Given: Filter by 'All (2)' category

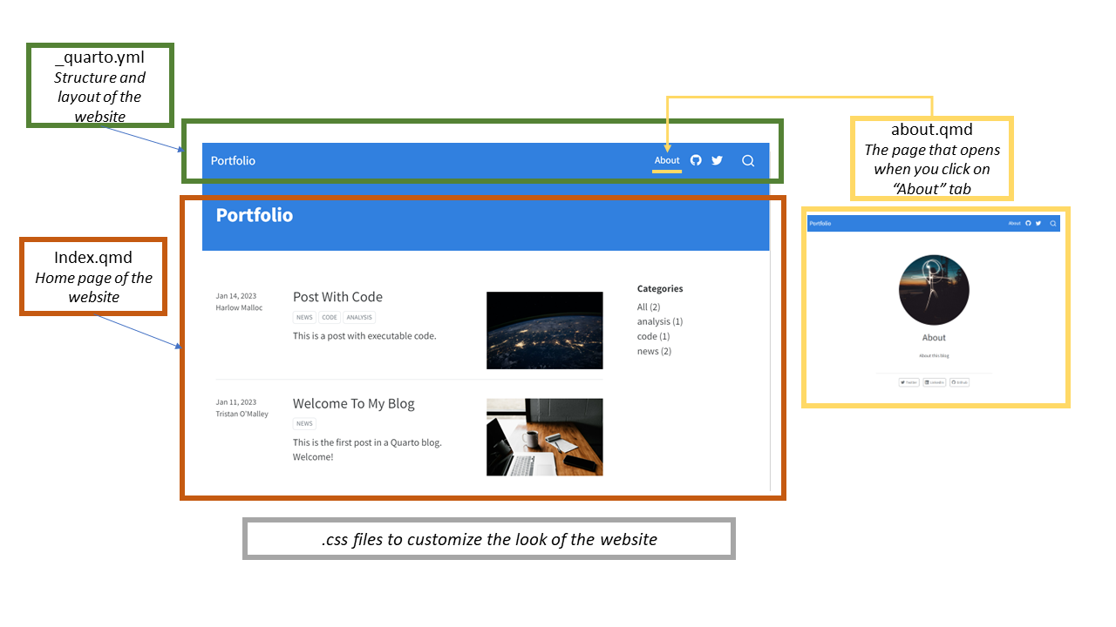Looking at the screenshot, I should click(649, 307).
